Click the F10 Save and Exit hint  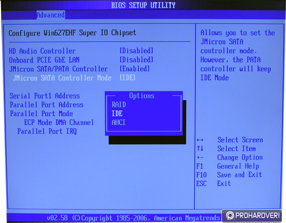coord(229,175)
